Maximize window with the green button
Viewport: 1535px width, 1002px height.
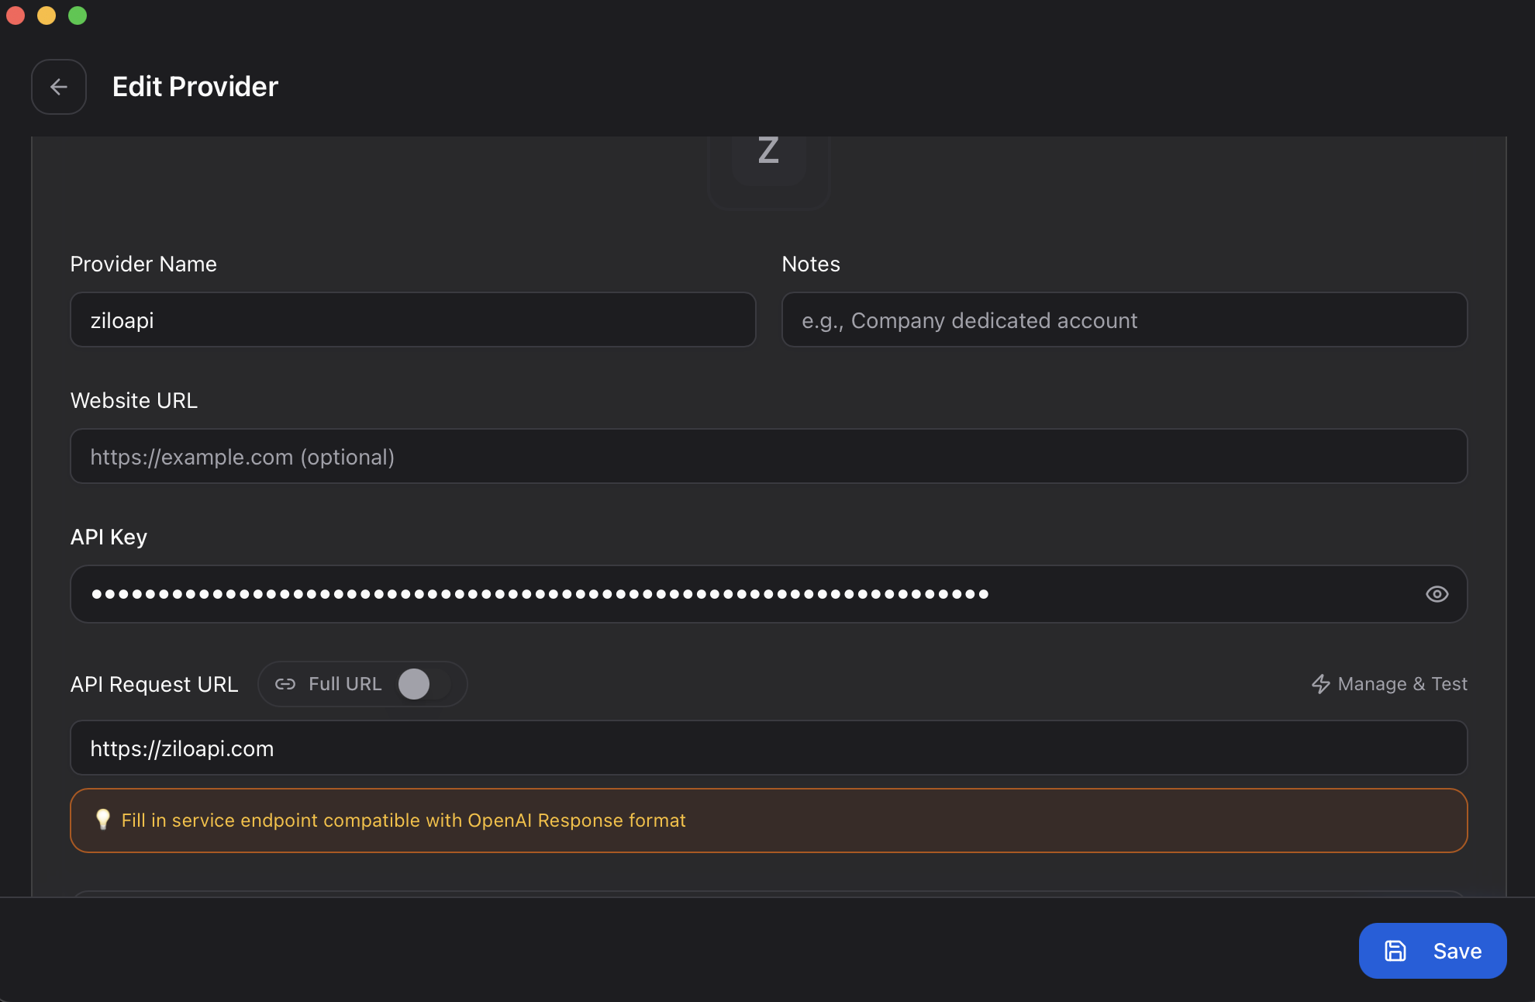point(78,16)
